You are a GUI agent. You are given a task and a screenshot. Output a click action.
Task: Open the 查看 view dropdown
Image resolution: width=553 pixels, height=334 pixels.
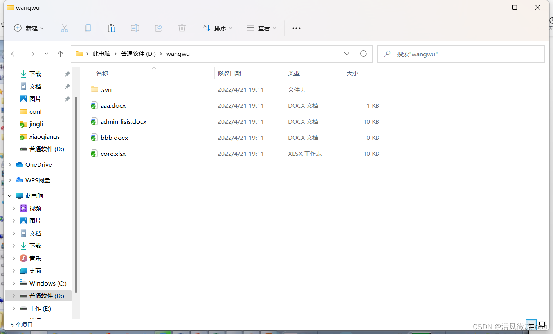tap(261, 28)
